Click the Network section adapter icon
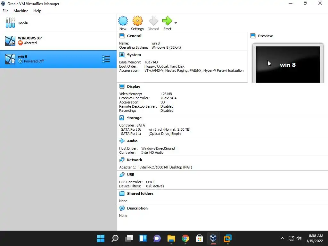The width and height of the screenshot is (328, 246). tap(122, 160)
